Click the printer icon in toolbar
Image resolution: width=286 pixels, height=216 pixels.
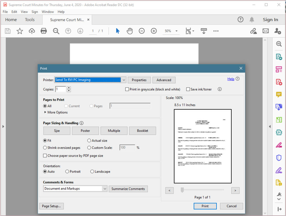tap(43, 31)
